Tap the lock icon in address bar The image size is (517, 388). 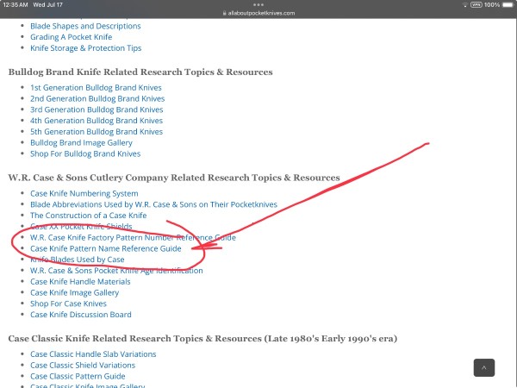point(225,13)
